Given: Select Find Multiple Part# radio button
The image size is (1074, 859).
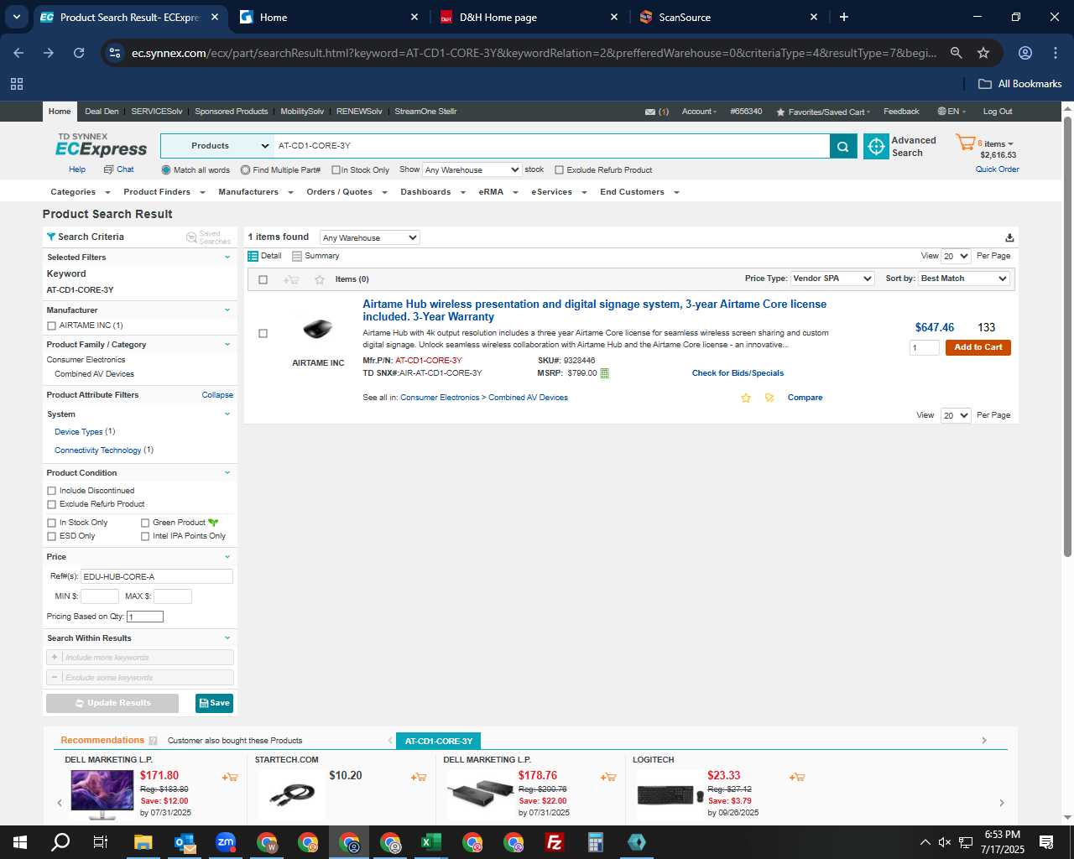Looking at the screenshot, I should coord(245,169).
